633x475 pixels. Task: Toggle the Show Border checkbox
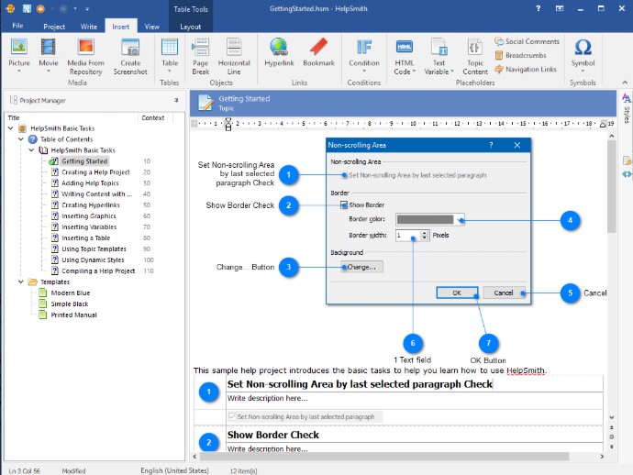(344, 205)
